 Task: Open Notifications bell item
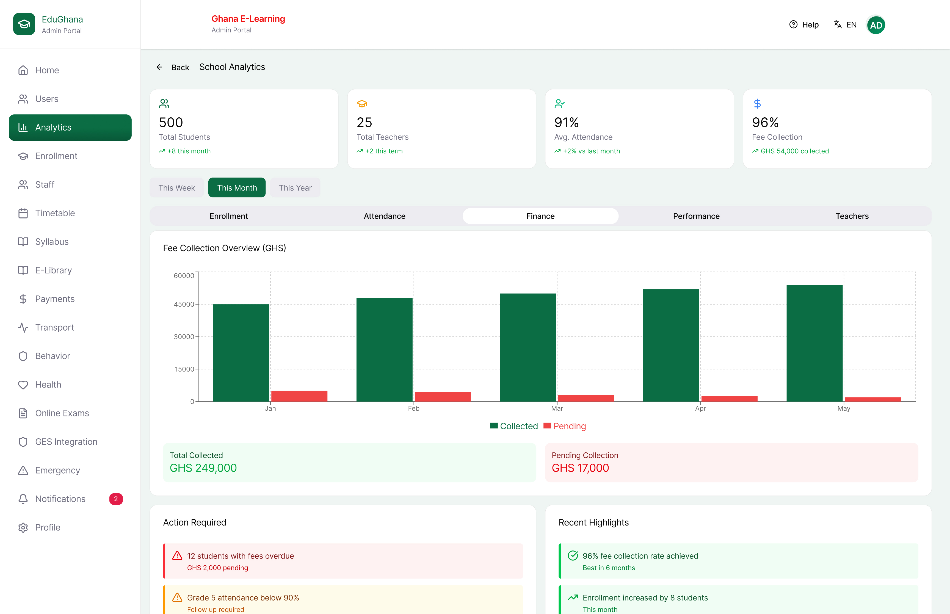70,499
